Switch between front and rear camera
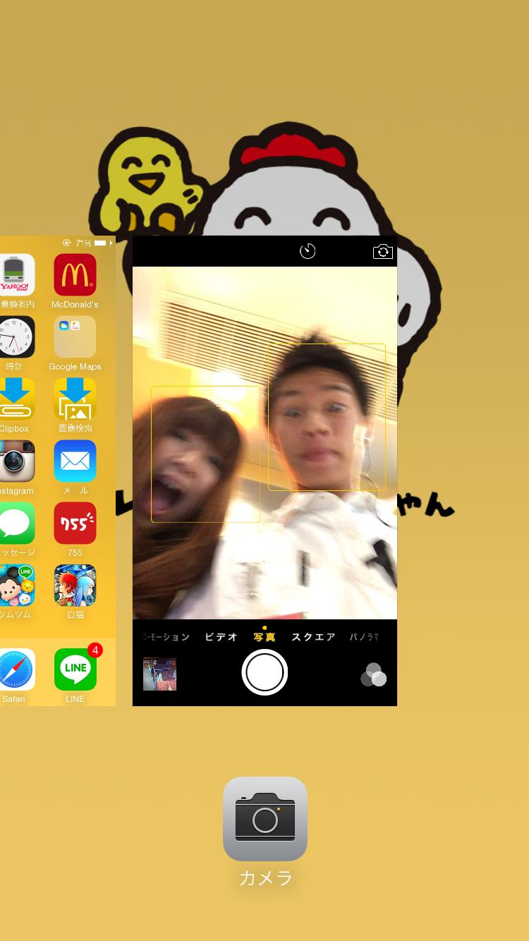 point(382,252)
